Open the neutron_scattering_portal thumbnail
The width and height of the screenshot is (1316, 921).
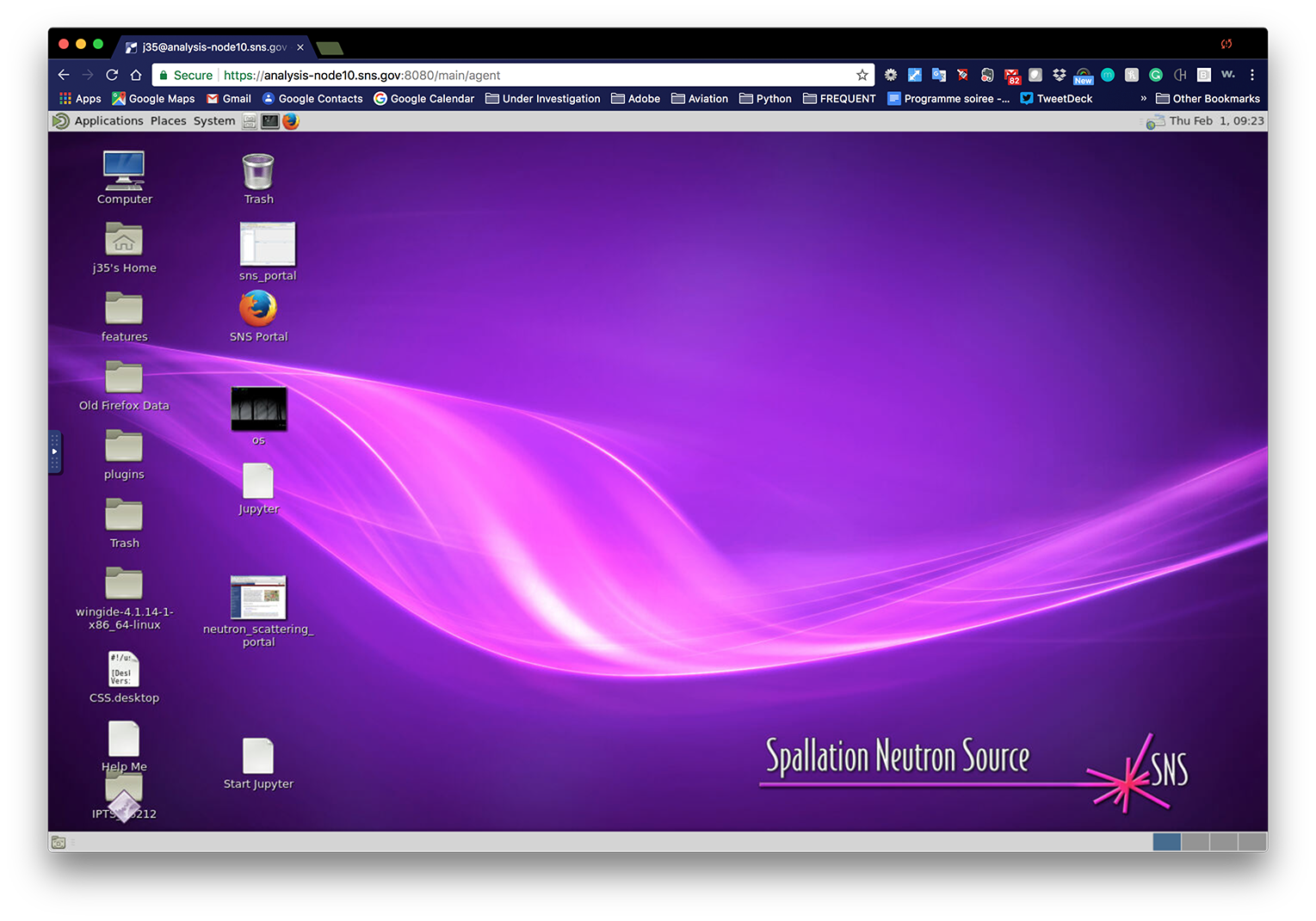pyautogui.click(x=258, y=597)
